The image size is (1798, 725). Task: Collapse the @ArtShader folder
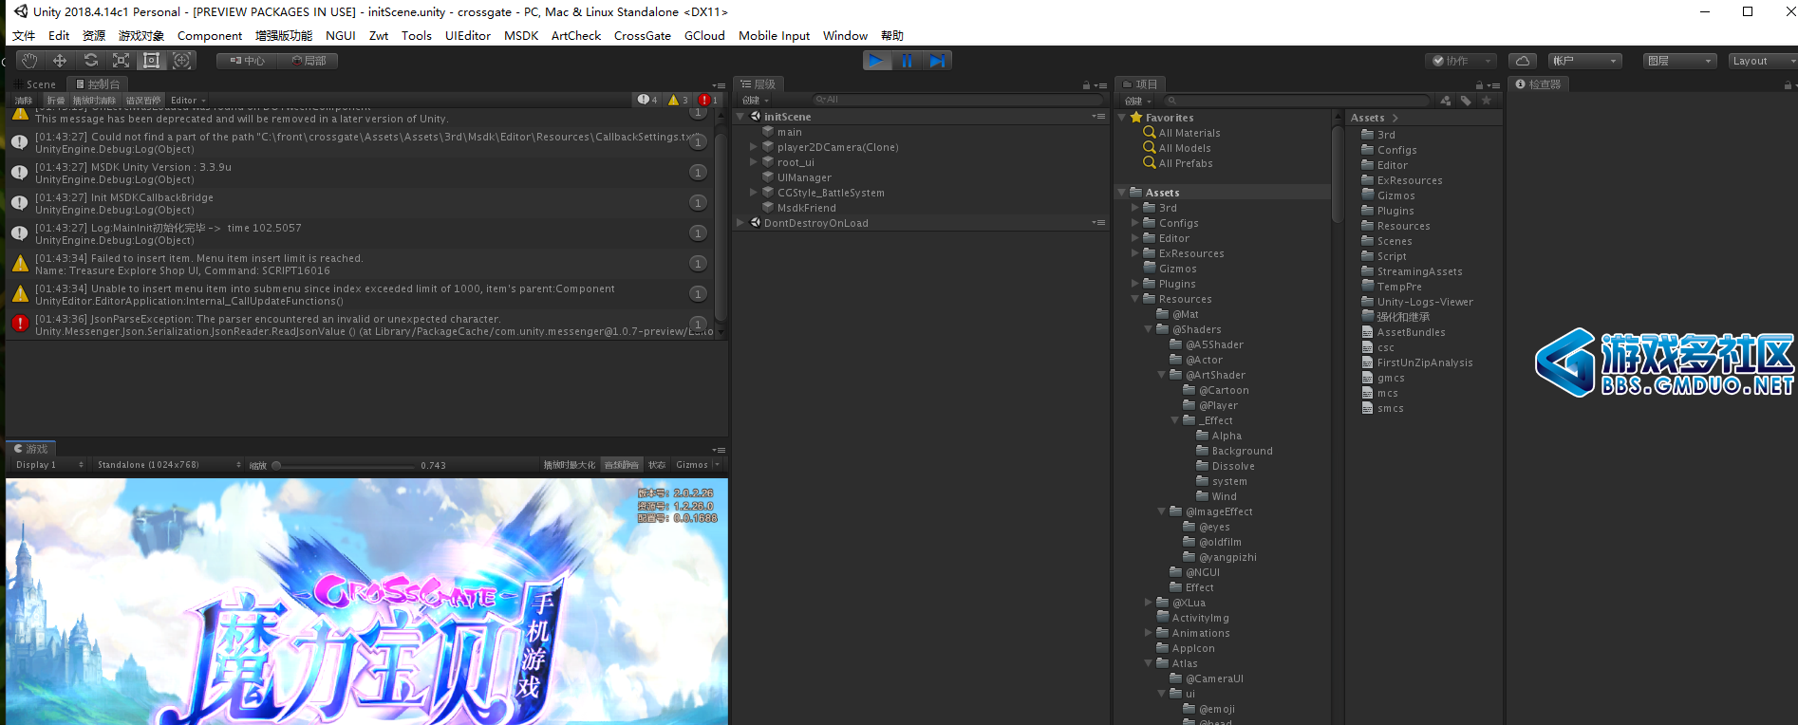click(1161, 375)
